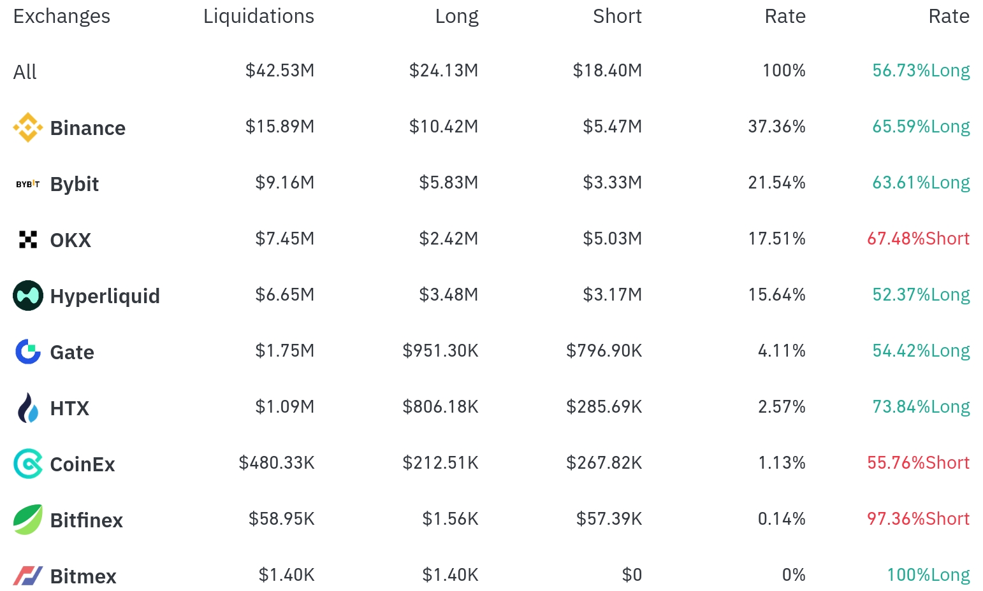
Task: Click the Bitmex logo icon
Action: click(x=27, y=576)
